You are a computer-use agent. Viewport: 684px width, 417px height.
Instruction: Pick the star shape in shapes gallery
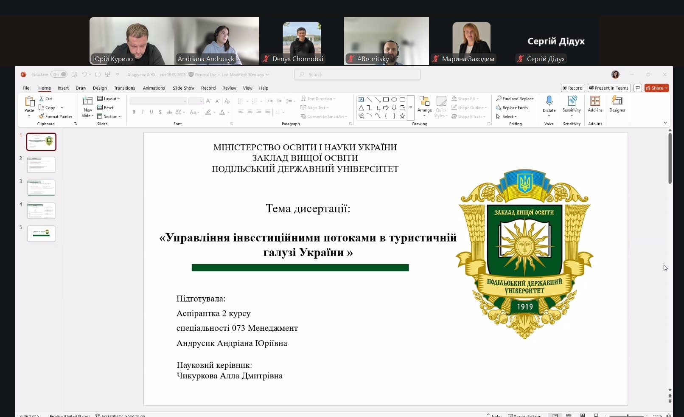coord(402,116)
